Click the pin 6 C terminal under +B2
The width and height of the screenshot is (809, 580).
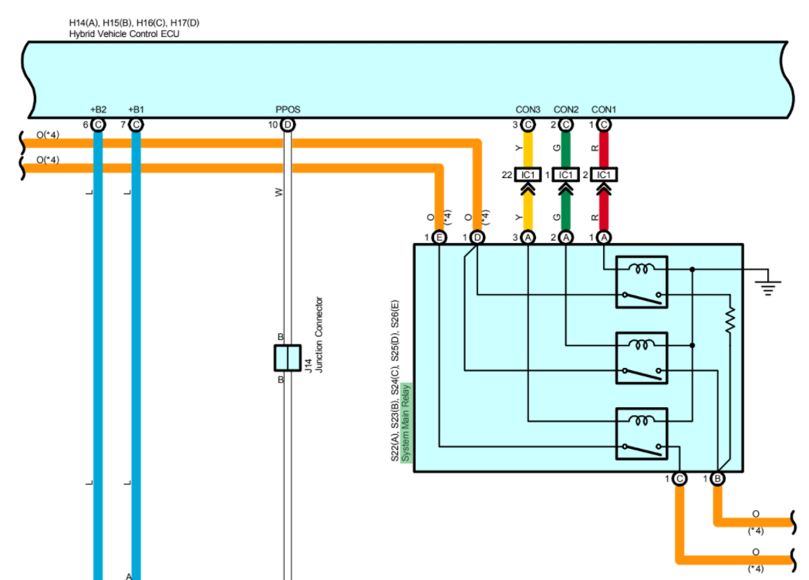pyautogui.click(x=98, y=125)
